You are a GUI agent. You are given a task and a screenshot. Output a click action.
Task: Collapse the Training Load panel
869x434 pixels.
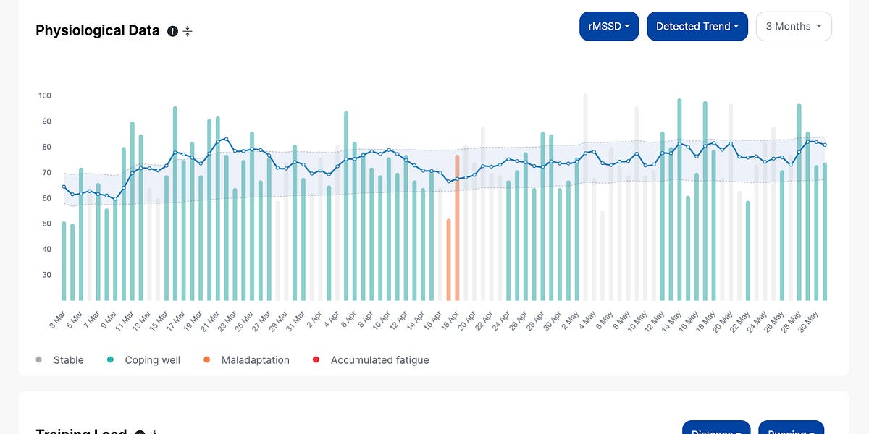pyautogui.click(x=154, y=432)
